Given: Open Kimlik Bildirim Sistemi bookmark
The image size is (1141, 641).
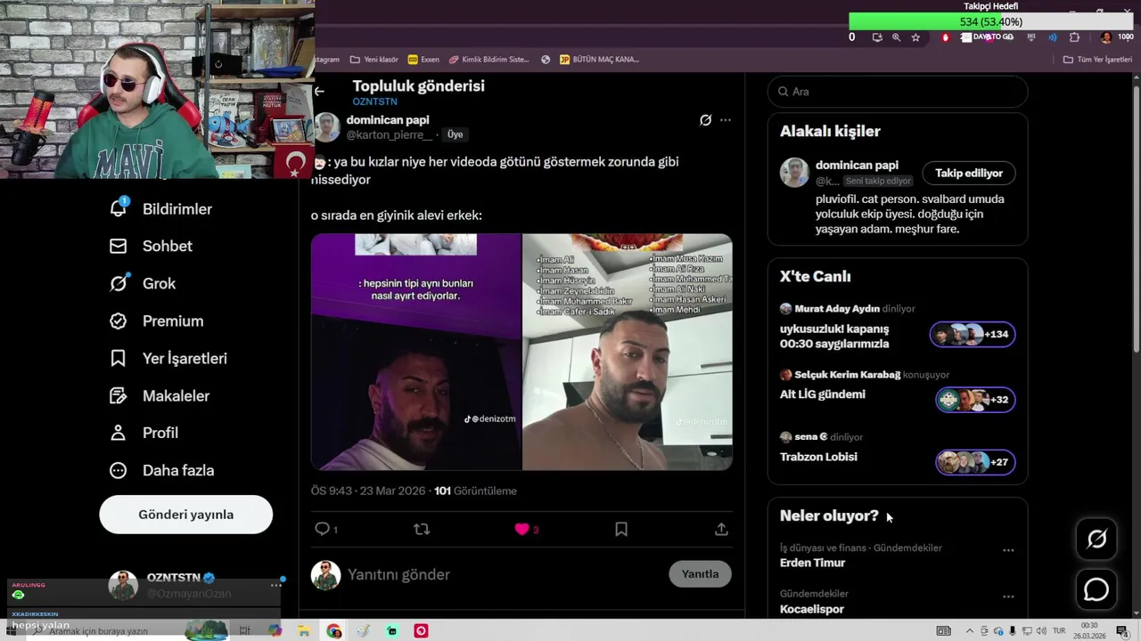Looking at the screenshot, I should pos(488,60).
